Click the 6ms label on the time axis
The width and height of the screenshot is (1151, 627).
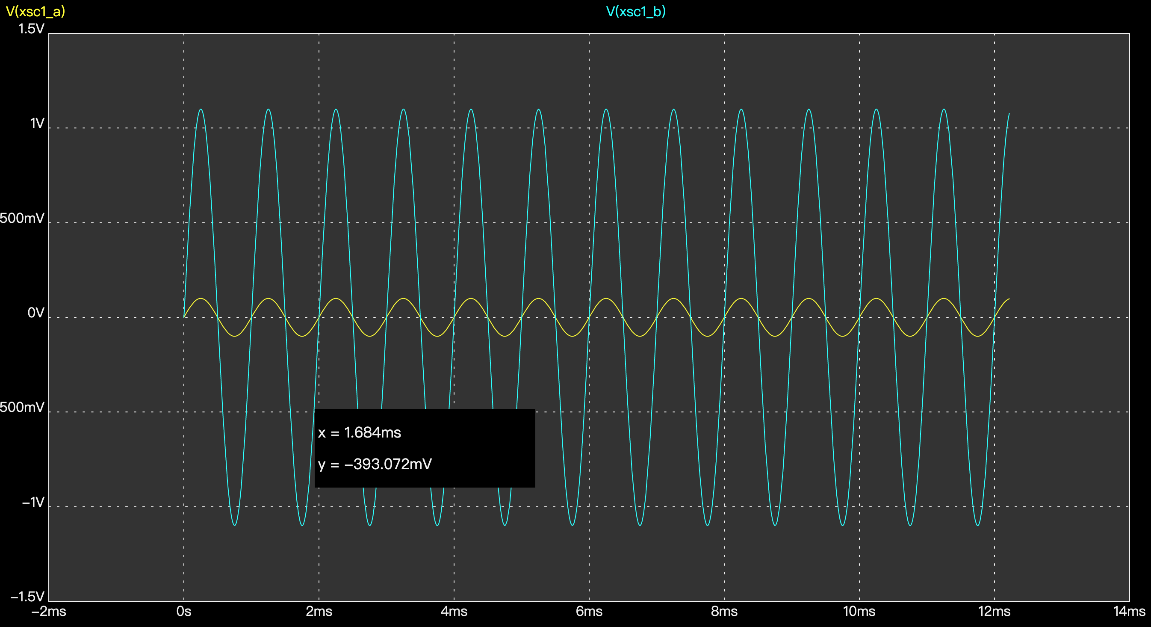[589, 611]
